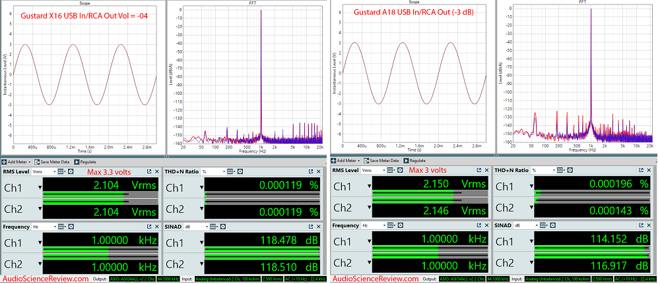Viewport: 660px width, 284px height.
Task: Open A18 SINAD meter settings gear
Action: [x=553, y=225]
